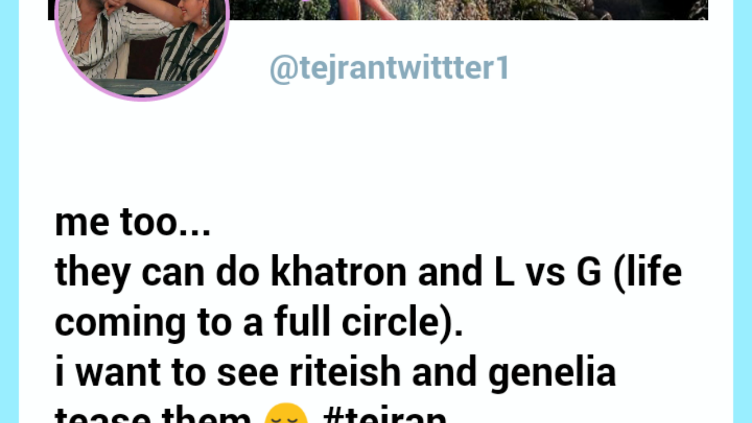The height and width of the screenshot is (423, 752).
Task: Click the purple ring around the avatar
Action: coord(142,99)
